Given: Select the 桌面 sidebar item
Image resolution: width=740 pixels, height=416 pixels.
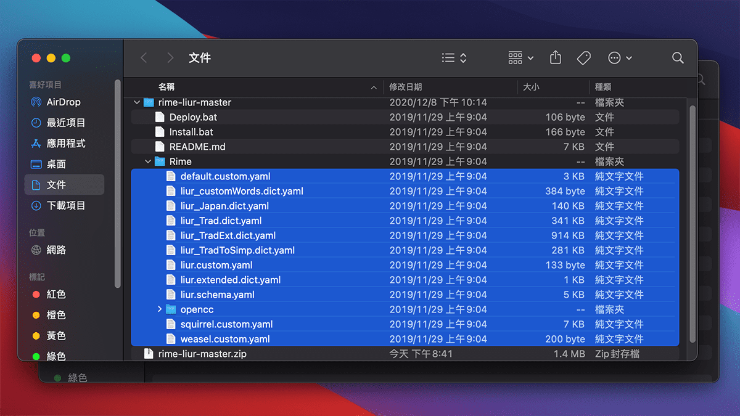Looking at the screenshot, I should pyautogui.click(x=55, y=164).
